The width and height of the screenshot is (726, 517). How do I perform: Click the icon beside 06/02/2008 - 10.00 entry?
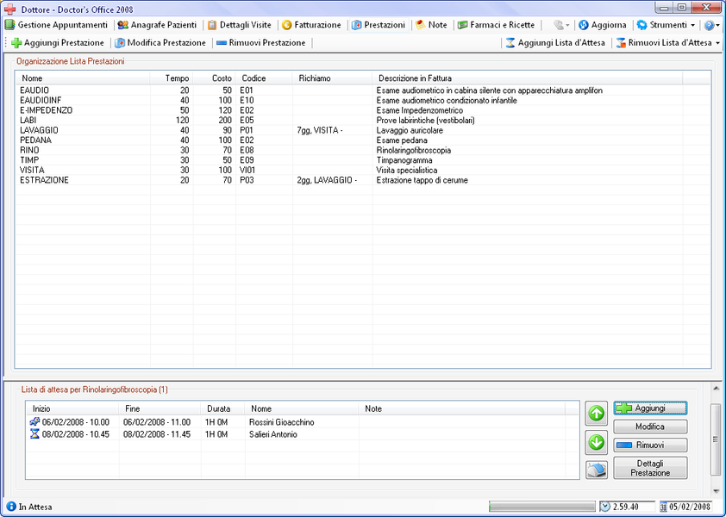click(34, 421)
